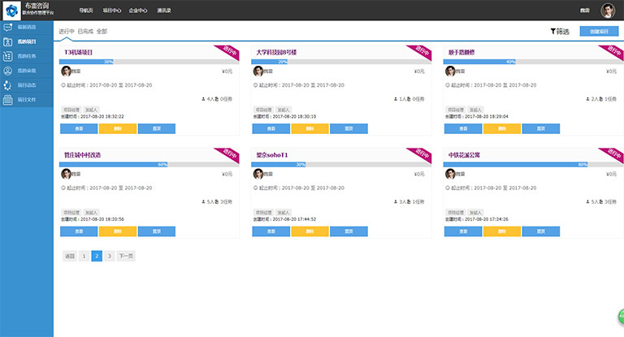The width and height of the screenshot is (624, 337).
Task: Click owner avatar on T3机场项目 card
Action: pos(66,71)
